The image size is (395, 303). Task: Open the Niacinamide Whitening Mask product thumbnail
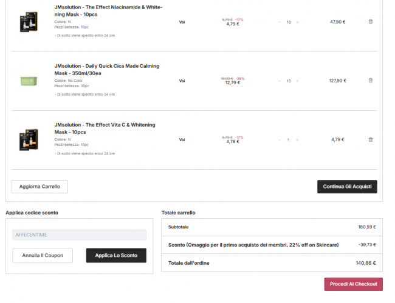tap(28, 22)
